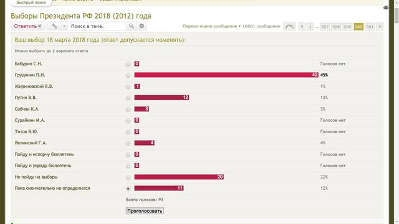Click the Ответить reply button

coord(28,26)
